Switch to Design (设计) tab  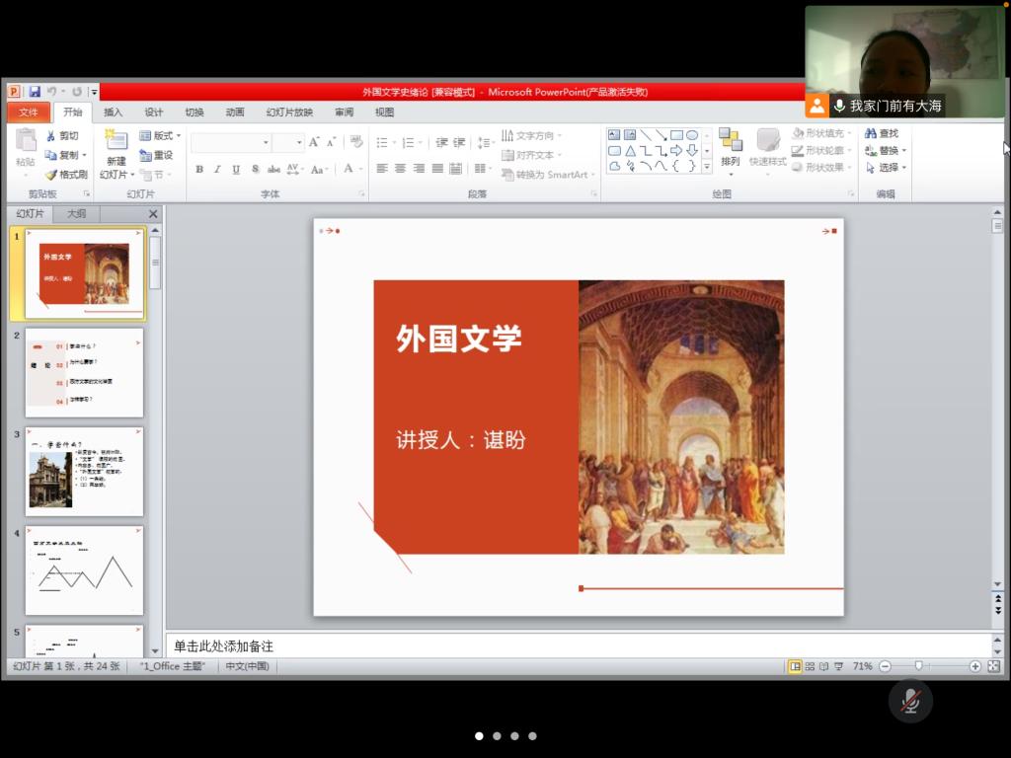[153, 113]
